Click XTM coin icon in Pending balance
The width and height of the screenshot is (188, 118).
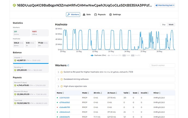point(15,70)
